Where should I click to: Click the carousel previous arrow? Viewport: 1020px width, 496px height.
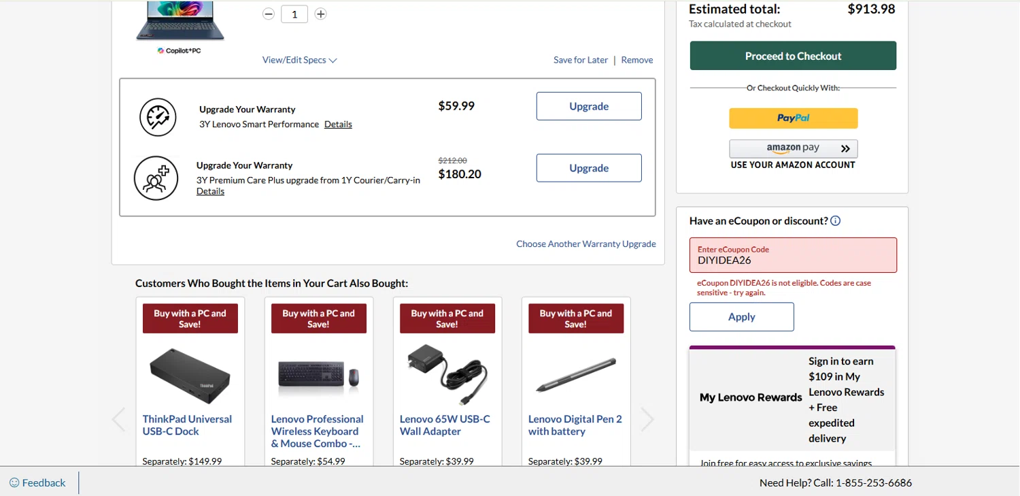pyautogui.click(x=119, y=419)
